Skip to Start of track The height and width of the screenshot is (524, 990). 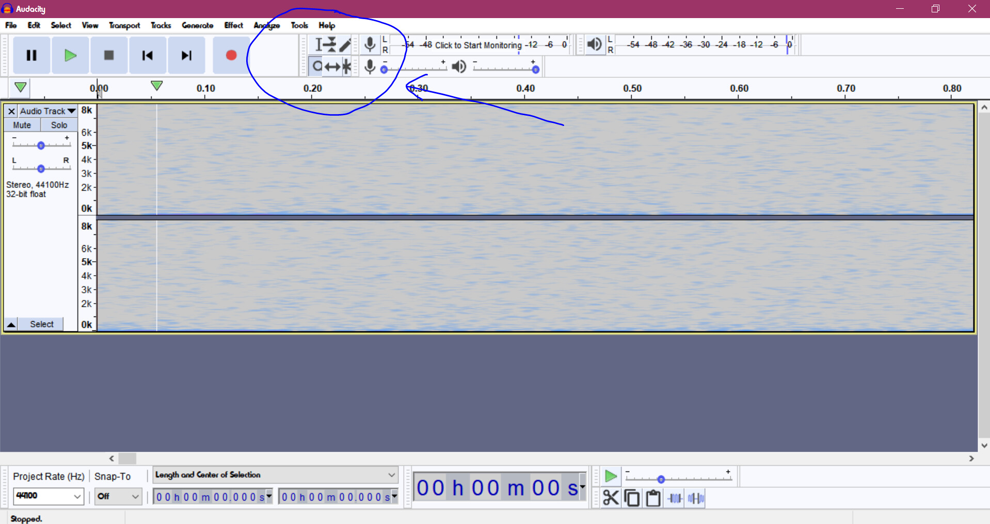(x=148, y=55)
